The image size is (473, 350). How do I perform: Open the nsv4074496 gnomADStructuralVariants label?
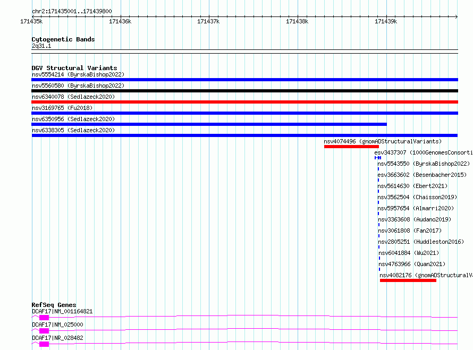coord(383,141)
